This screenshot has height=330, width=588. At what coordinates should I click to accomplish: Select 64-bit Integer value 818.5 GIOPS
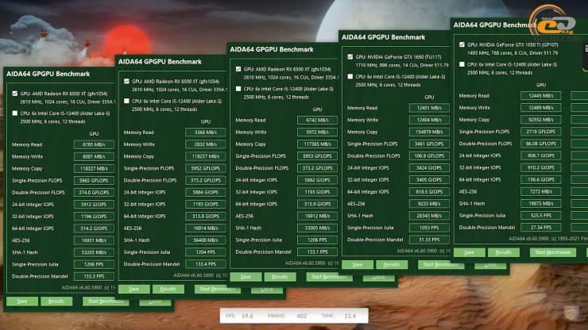pyautogui.click(x=429, y=192)
